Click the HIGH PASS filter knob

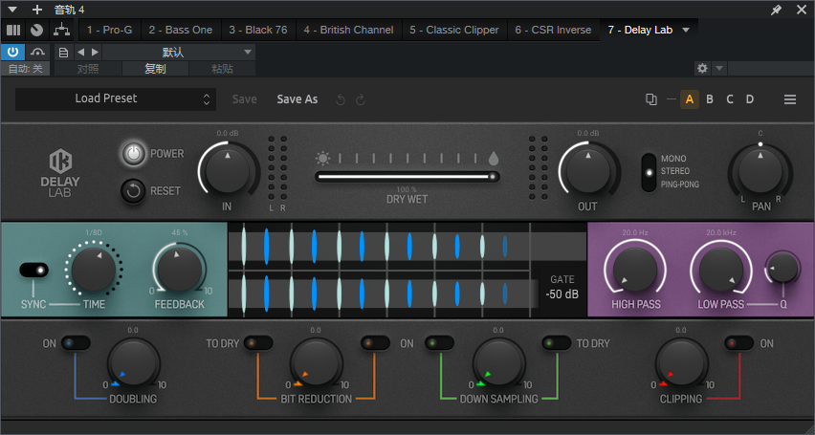(x=634, y=270)
